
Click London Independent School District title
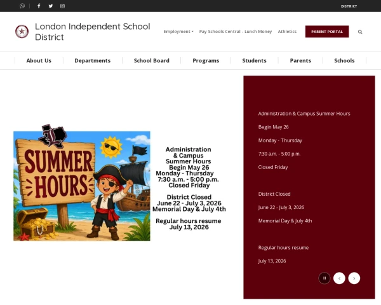[93, 32]
